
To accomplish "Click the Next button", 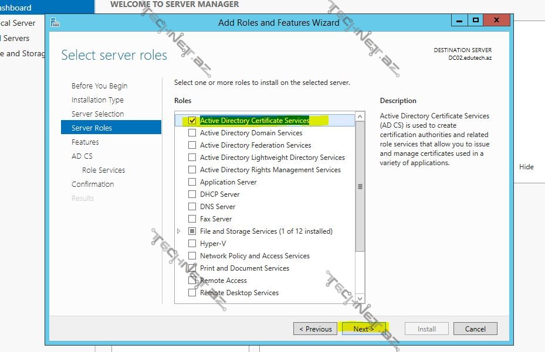I will click(363, 329).
